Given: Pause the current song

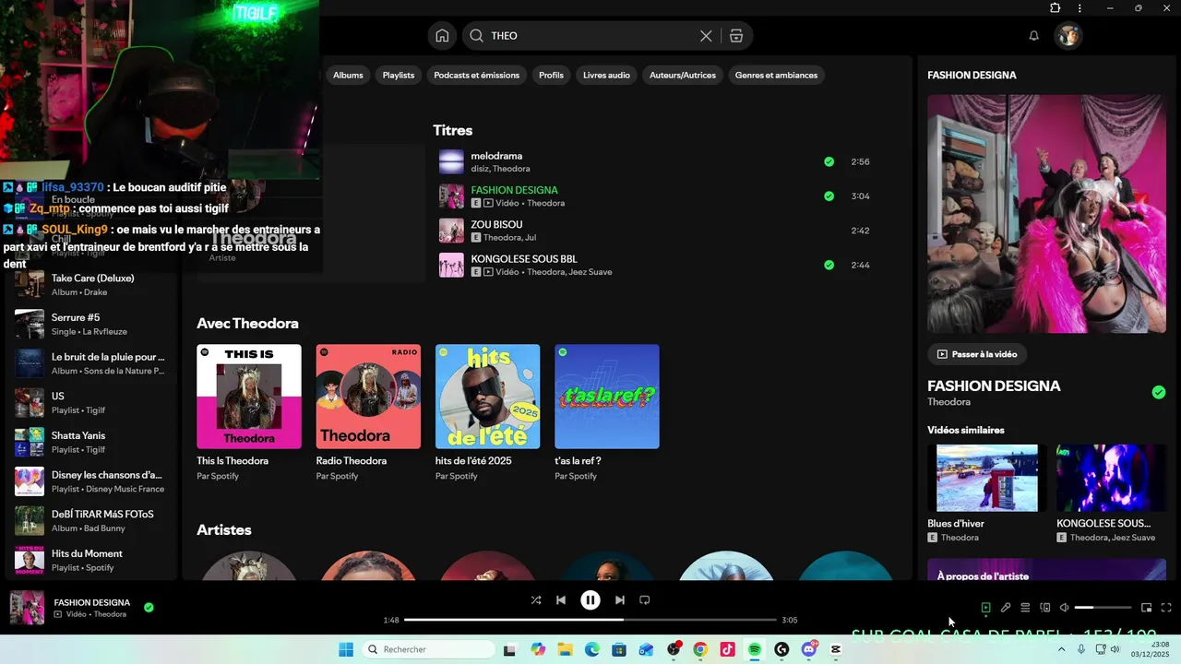Looking at the screenshot, I should (x=590, y=599).
